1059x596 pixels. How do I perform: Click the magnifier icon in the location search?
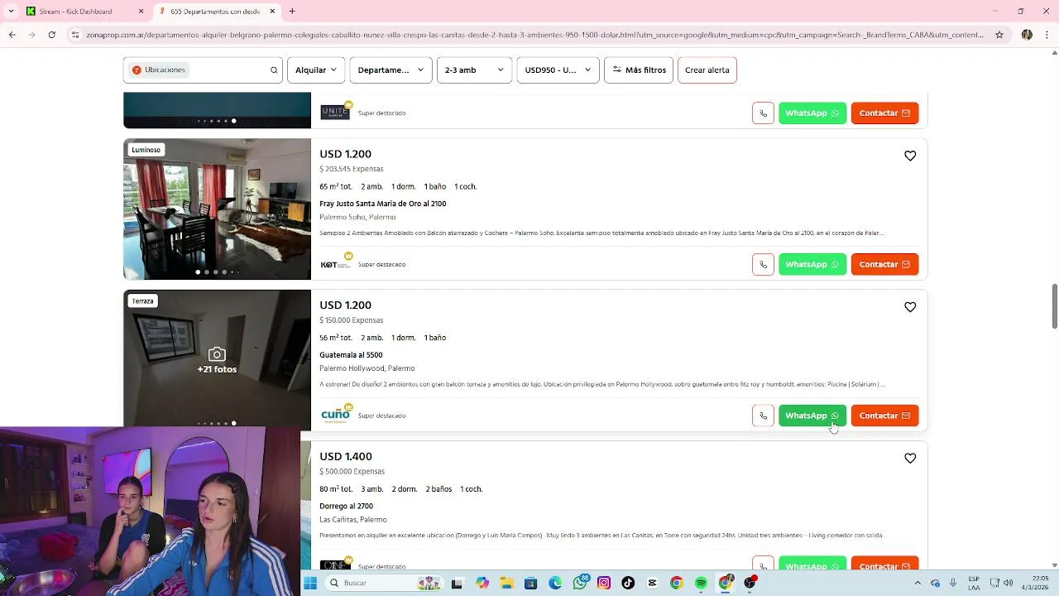274,70
